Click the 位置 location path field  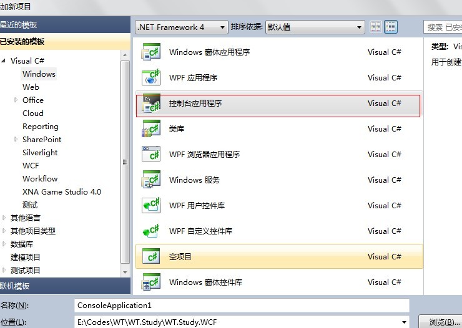pos(242,322)
